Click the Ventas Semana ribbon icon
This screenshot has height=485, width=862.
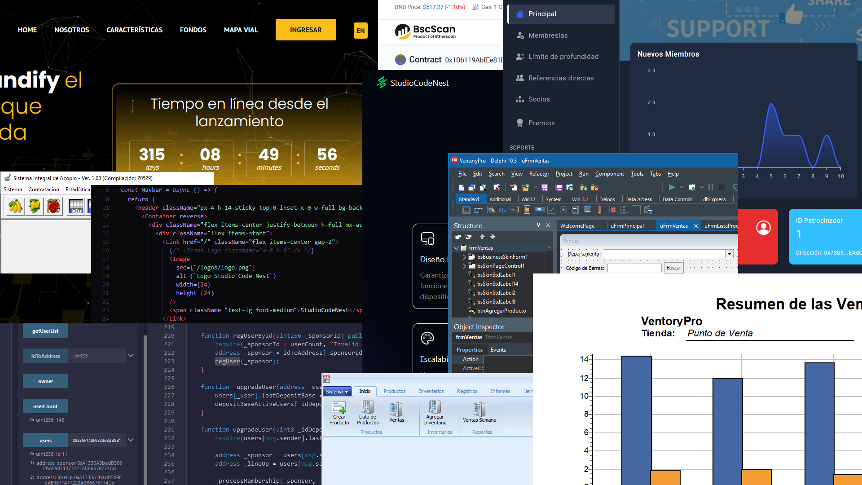[x=479, y=413]
